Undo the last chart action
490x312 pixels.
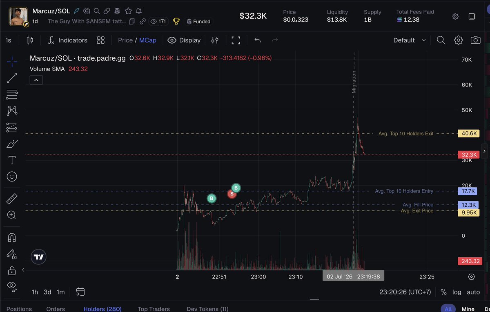pos(257,40)
